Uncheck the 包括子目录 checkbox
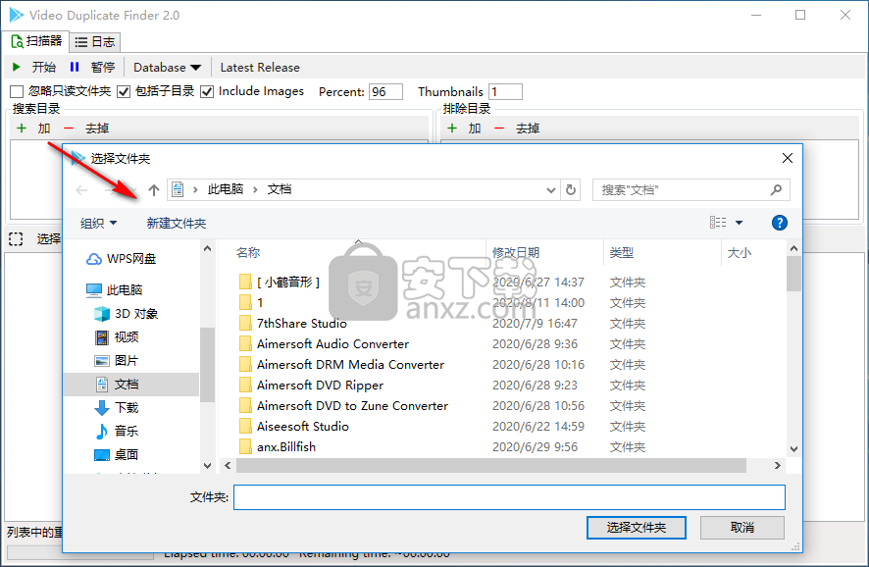The height and width of the screenshot is (567, 869). click(124, 91)
